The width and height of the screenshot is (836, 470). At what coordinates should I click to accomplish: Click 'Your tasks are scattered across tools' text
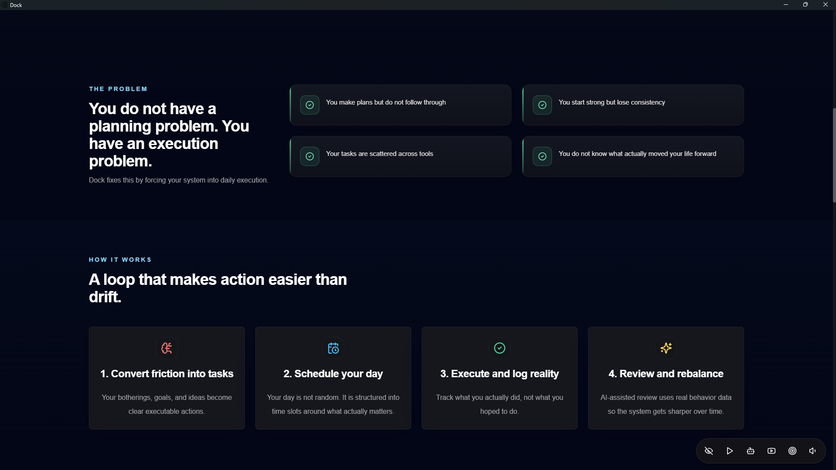[x=379, y=154]
